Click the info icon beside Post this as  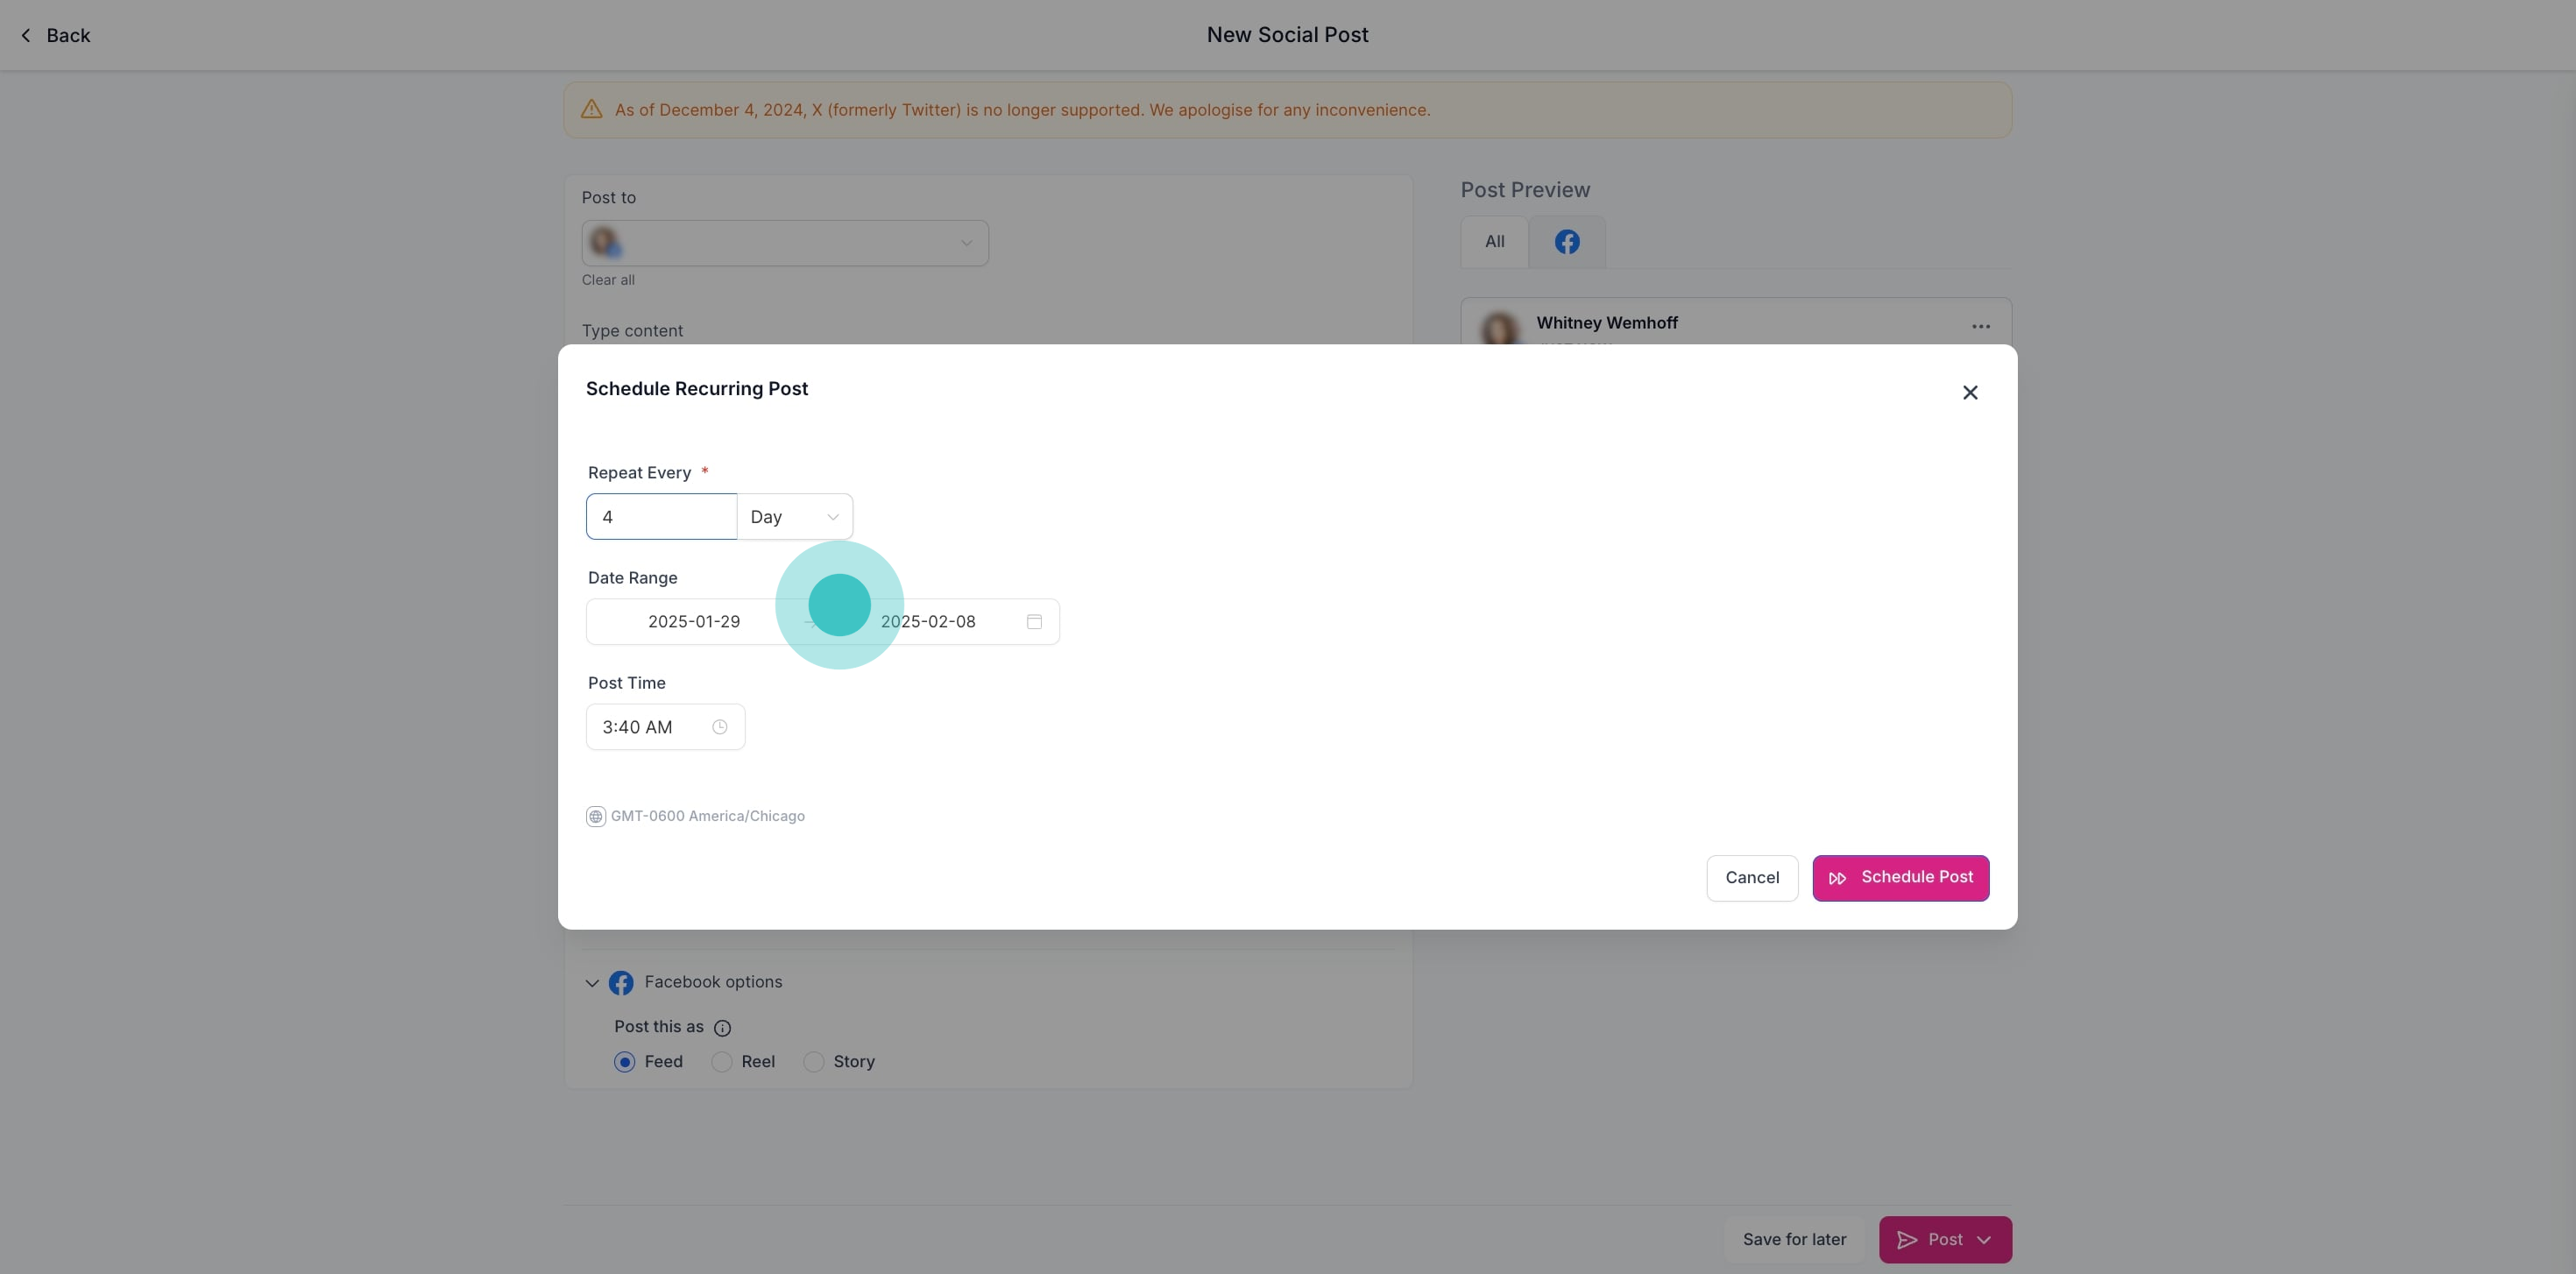tap(722, 1028)
